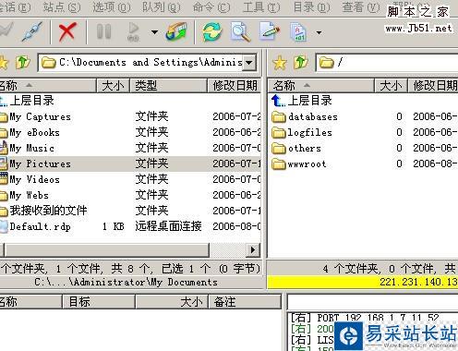This screenshot has height=351, width=458.
Task: Click the magnifier view file icon
Action: tap(241, 31)
